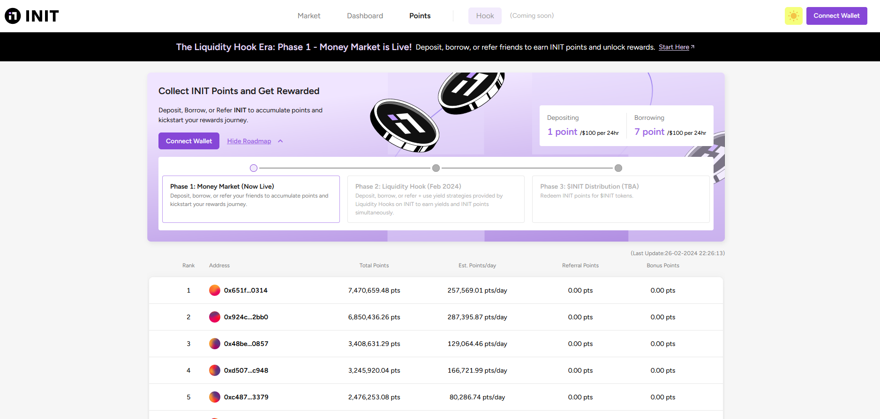Viewport: 880px width, 419px height.
Task: Toggle the sun light-mode theme button
Action: click(x=794, y=16)
